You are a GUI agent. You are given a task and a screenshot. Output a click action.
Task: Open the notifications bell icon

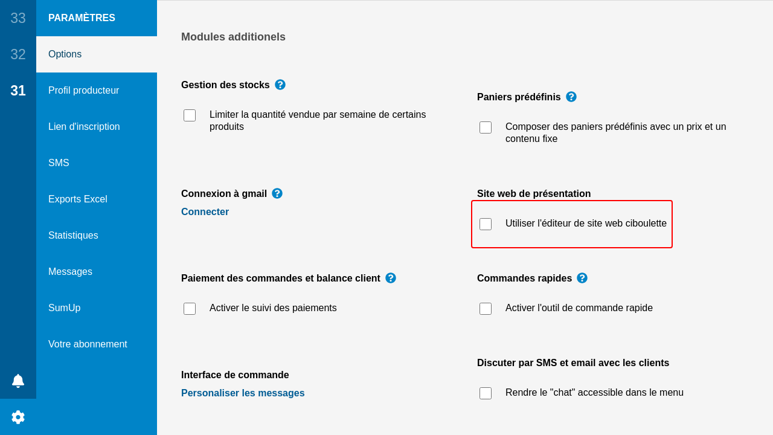(18, 381)
